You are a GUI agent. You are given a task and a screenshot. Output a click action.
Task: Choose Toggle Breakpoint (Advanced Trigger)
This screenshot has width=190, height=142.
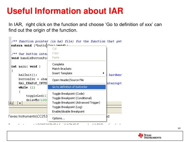coord(77,103)
